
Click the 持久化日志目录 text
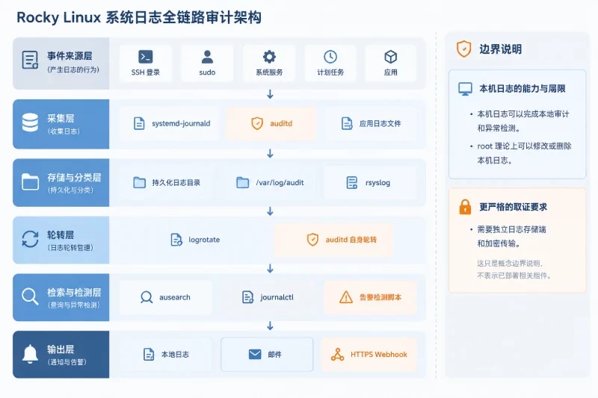coord(176,182)
